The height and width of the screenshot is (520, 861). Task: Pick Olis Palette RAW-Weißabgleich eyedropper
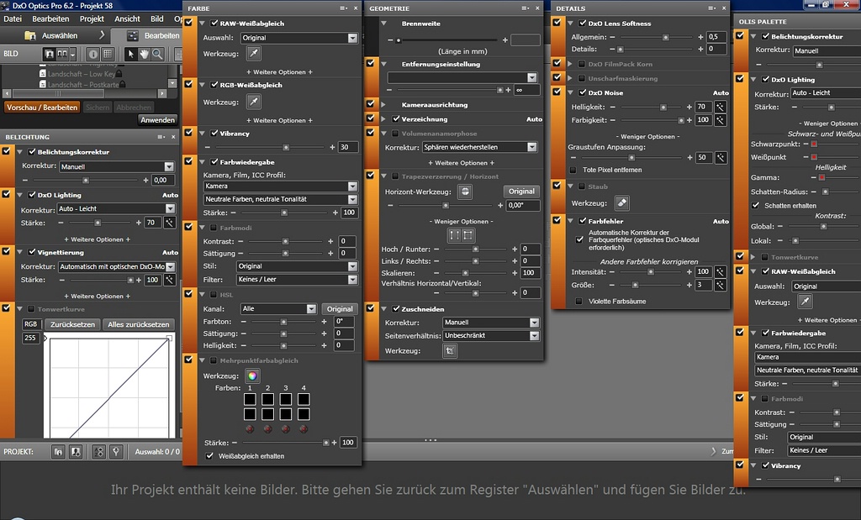pos(805,302)
